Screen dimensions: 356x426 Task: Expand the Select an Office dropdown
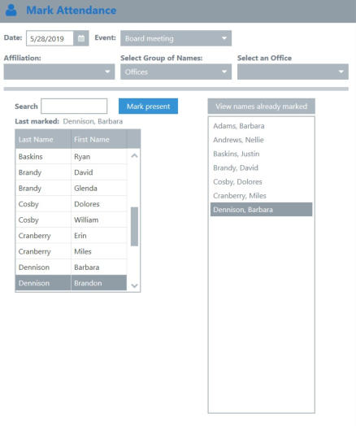coord(293,72)
